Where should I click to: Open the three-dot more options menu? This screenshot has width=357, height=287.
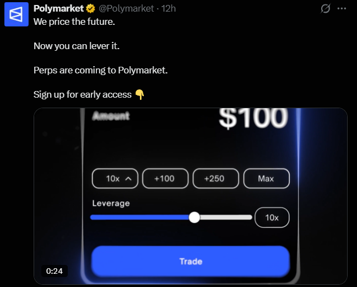(x=342, y=9)
